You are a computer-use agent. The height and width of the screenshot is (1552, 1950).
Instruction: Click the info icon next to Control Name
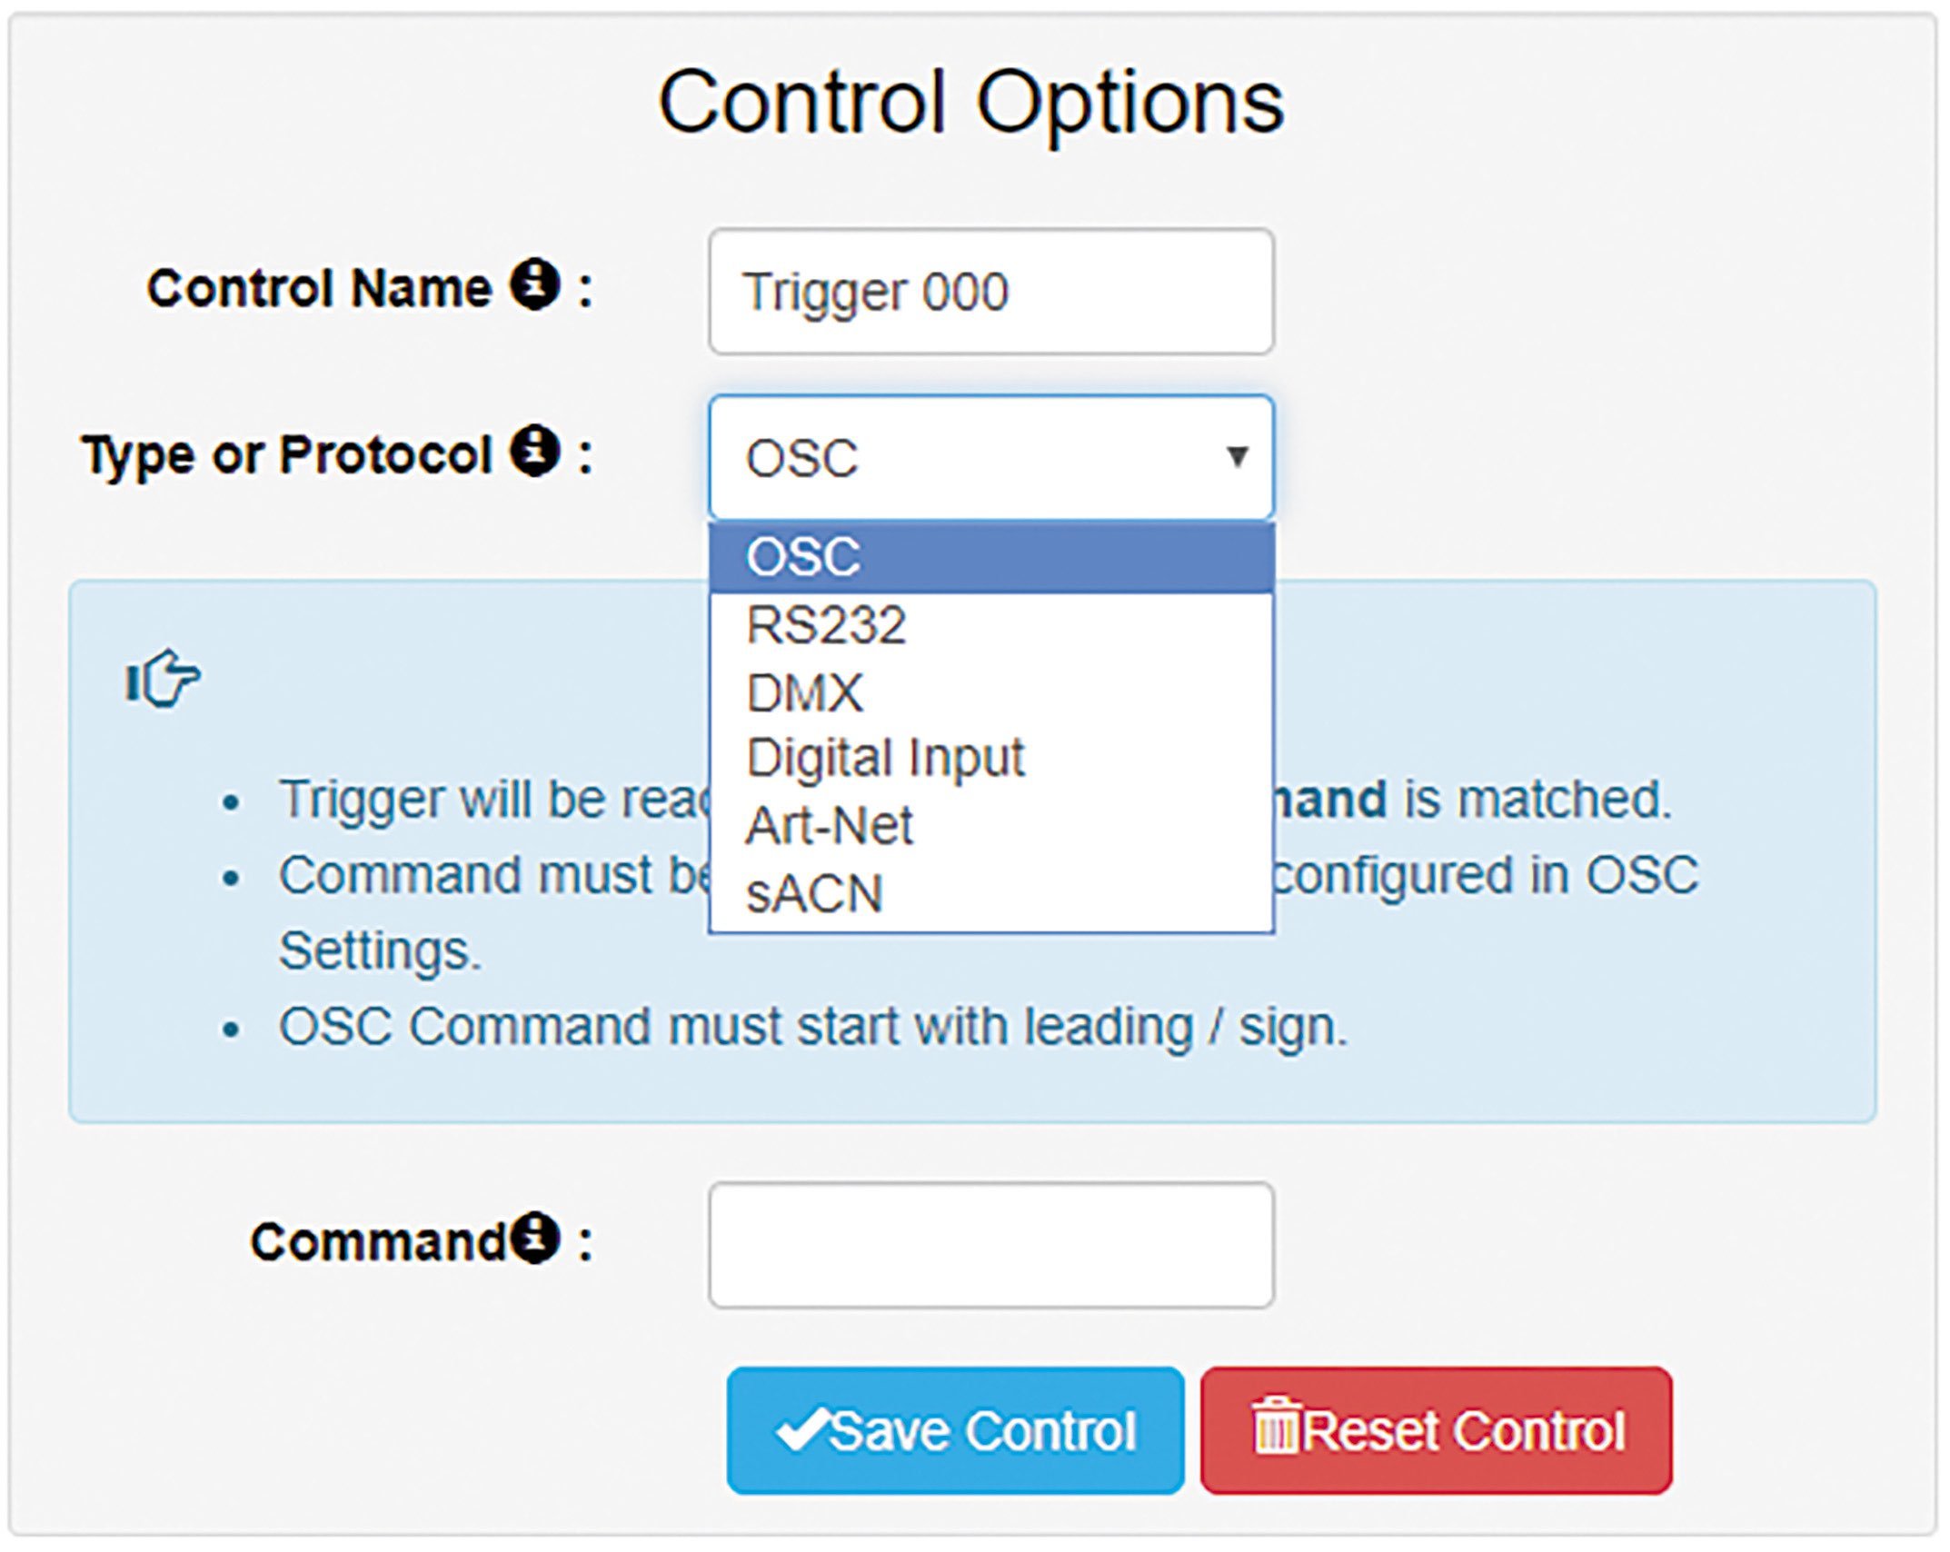coord(534,284)
